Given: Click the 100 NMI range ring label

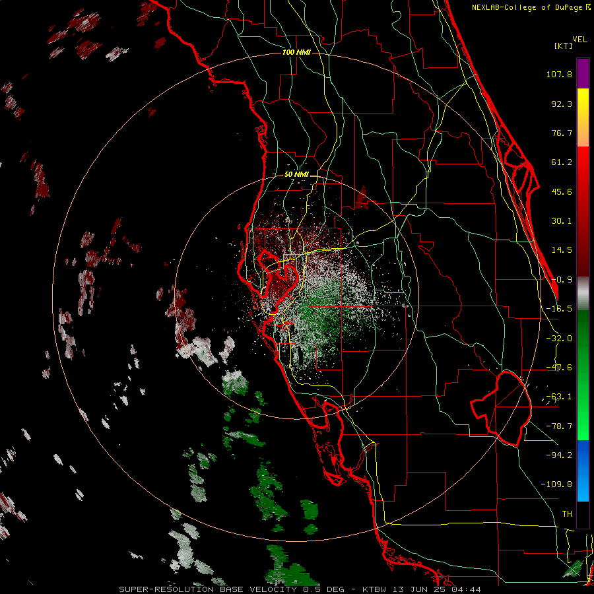Looking at the screenshot, I should (x=296, y=52).
